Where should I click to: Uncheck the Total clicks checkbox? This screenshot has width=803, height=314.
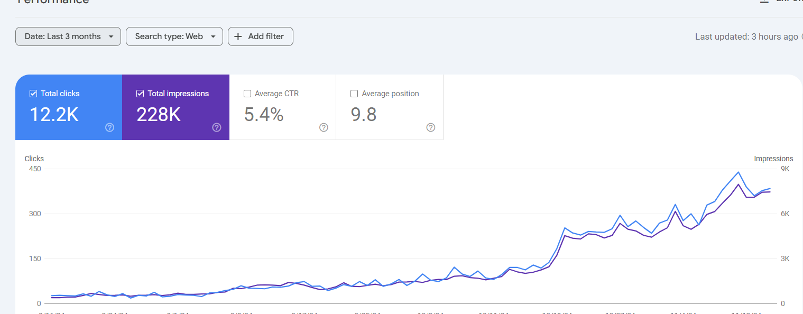click(33, 94)
